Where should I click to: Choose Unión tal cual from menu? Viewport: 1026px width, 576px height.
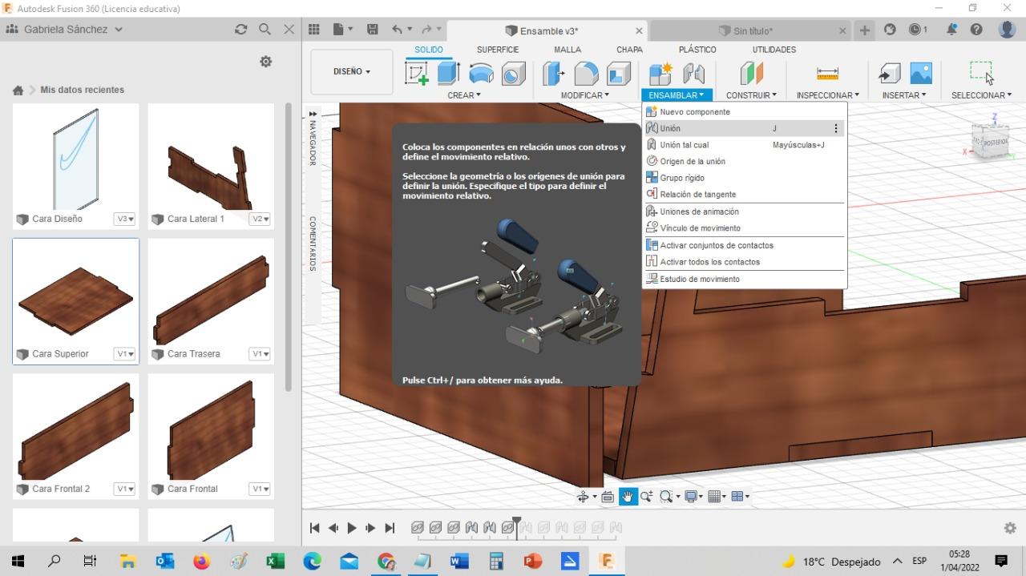tap(684, 145)
